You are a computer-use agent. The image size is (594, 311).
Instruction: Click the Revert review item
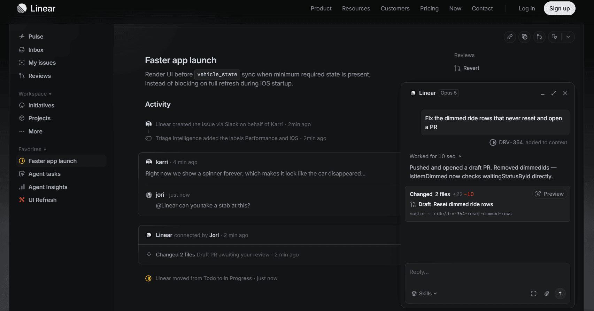[x=467, y=68]
